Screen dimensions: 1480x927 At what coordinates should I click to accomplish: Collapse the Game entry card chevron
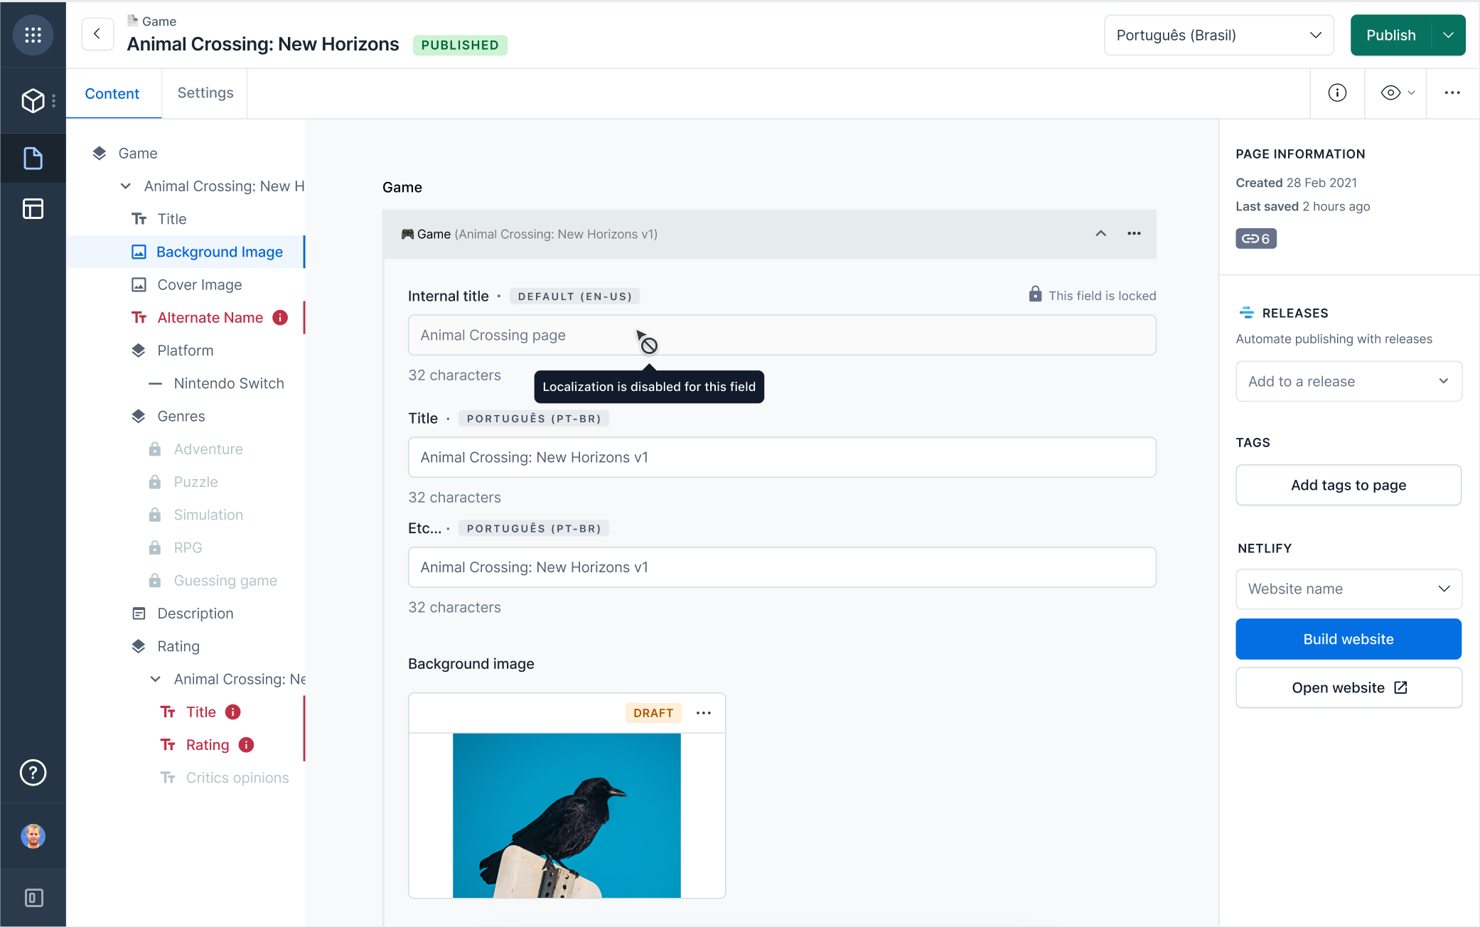pyautogui.click(x=1100, y=233)
